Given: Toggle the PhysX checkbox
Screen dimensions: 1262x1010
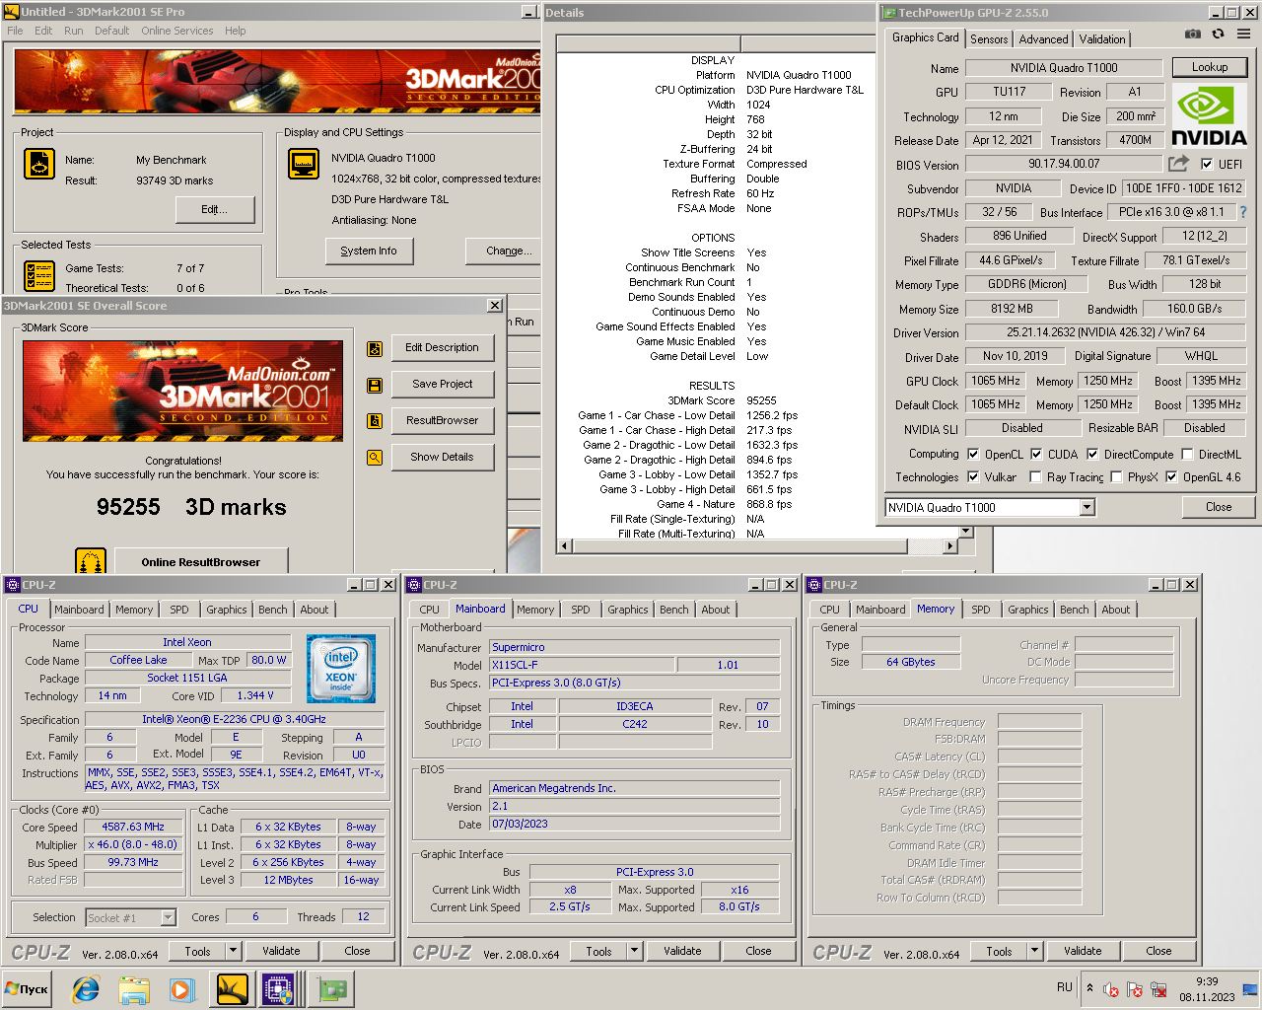Looking at the screenshot, I should 1116,477.
